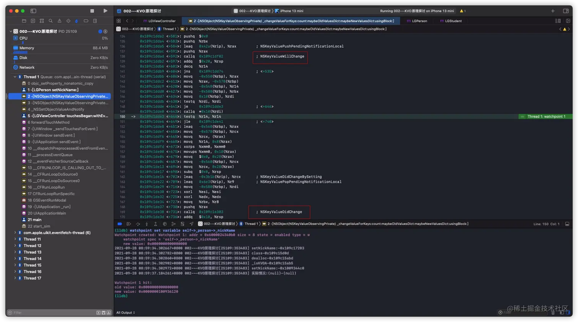Viewport: 578px width, 322px height.
Task: Go forward in editor history
Action: (133, 21)
